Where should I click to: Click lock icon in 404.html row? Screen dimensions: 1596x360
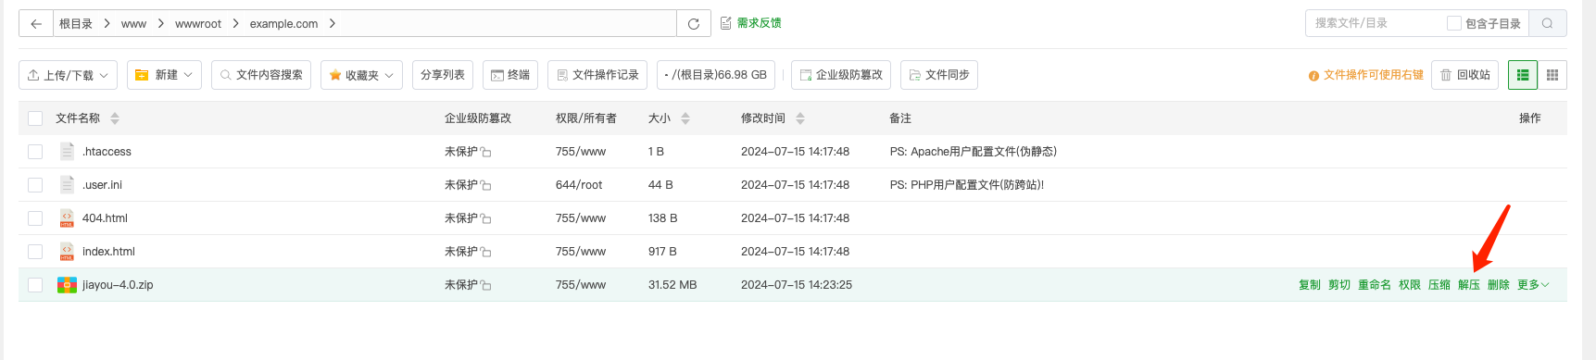[x=486, y=219]
